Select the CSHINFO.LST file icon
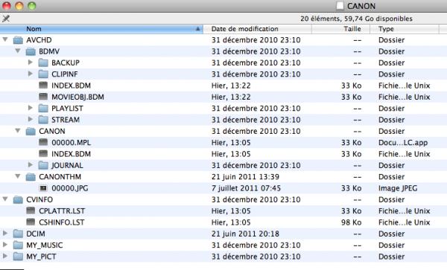The height and width of the screenshot is (270, 447). 31,222
